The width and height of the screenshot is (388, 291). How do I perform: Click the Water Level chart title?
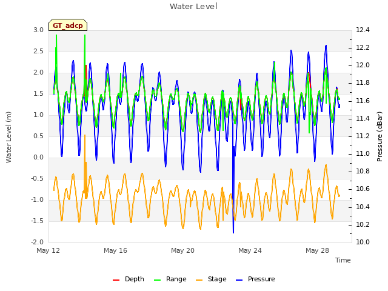[193, 7]
